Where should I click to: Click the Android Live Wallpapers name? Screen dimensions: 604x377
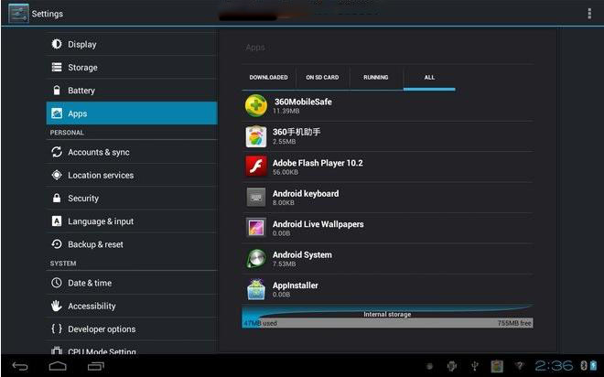coord(318,224)
